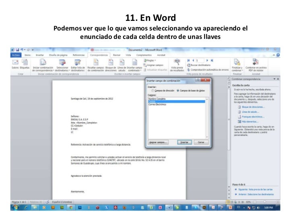Click zoom out minus button
The image size is (293, 219).
pyautogui.click(x=255, y=202)
